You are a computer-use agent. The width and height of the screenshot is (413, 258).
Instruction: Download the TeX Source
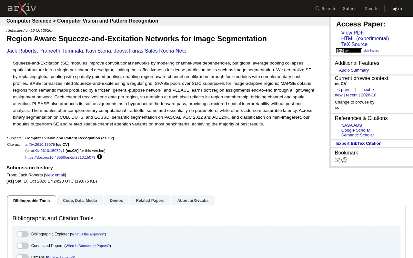point(354,45)
